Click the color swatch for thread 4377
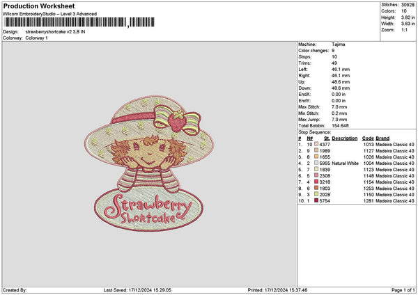The image size is (418, 295). coord(316,144)
